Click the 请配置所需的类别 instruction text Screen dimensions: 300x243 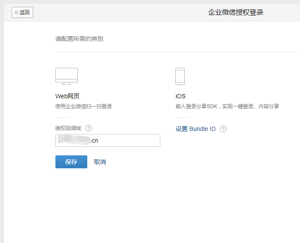pyautogui.click(x=79, y=39)
